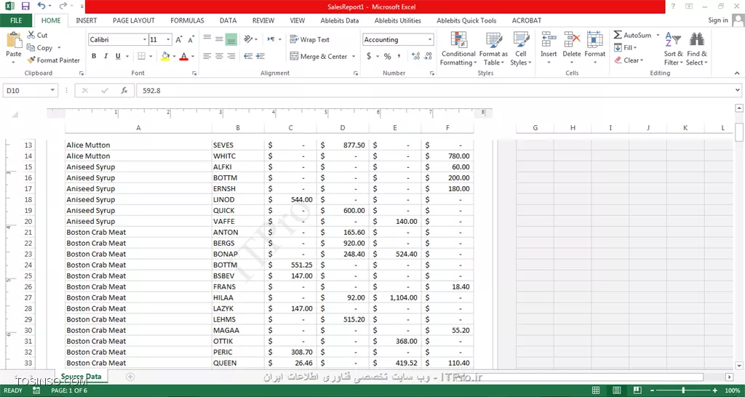Open Format as Table gallery
The width and height of the screenshot is (745, 397).
[493, 49]
